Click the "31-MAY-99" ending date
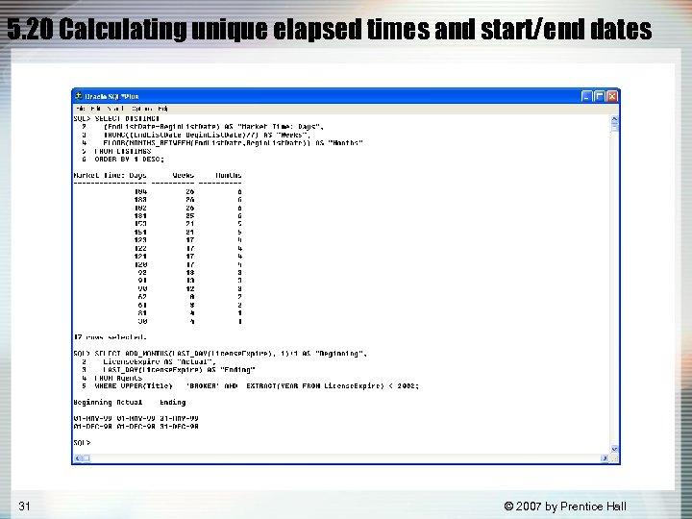 (x=179, y=418)
